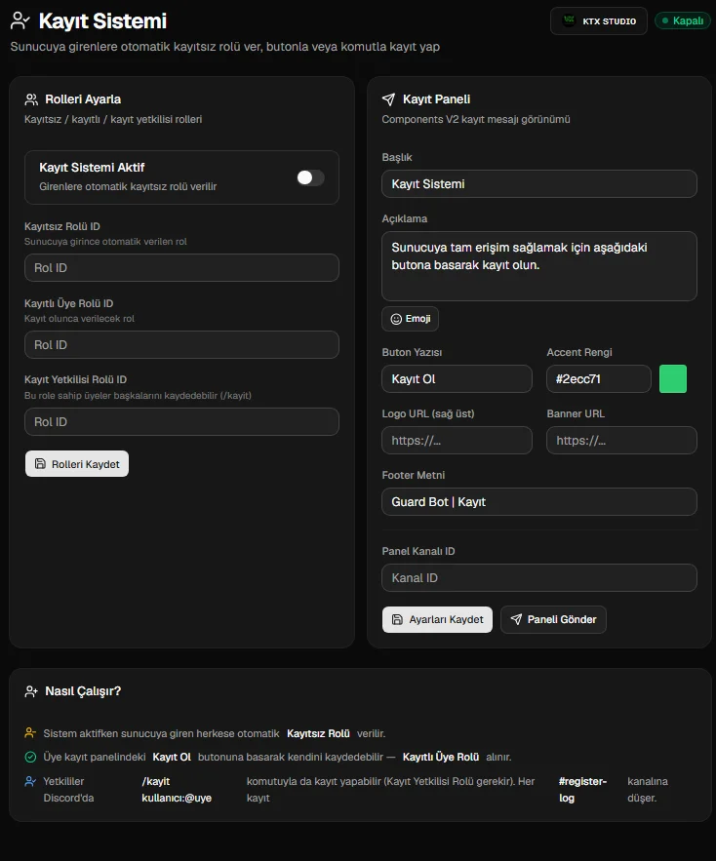Pick the green accent color swatch
The width and height of the screenshot is (716, 861).
coord(672,379)
